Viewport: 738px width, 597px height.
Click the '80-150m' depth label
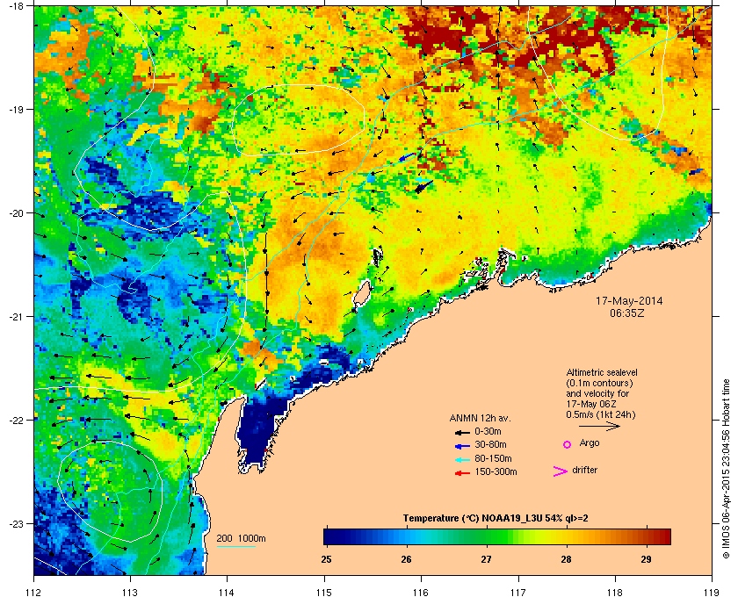pos(493,458)
